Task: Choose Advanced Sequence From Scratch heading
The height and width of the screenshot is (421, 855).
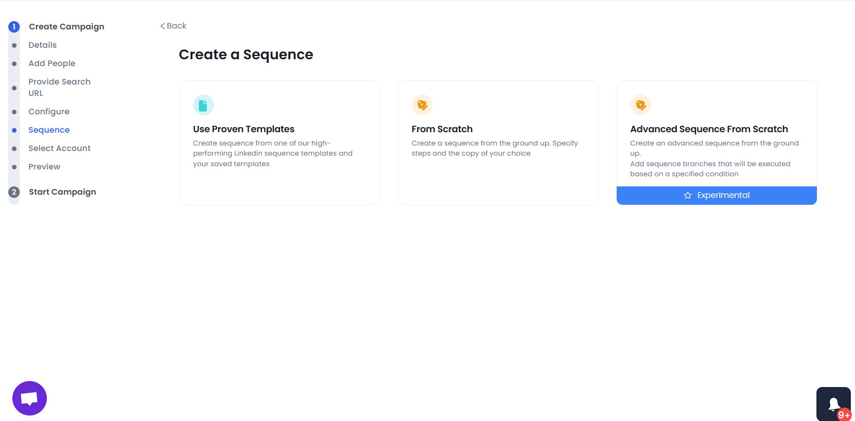Action: pos(709,129)
